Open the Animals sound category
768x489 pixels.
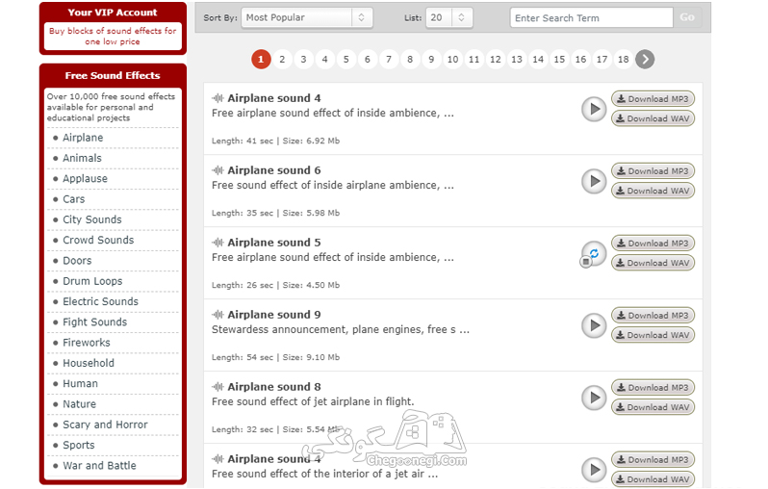tap(83, 158)
